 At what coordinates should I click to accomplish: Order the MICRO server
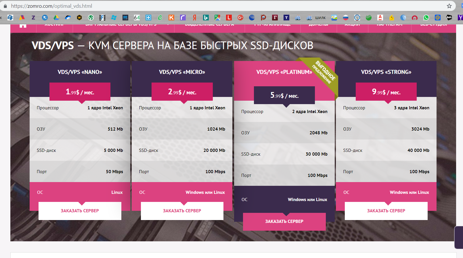click(182, 211)
